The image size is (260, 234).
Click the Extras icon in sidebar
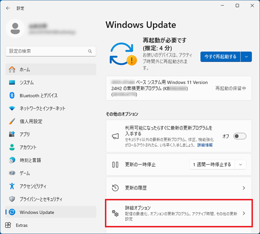(8, 225)
